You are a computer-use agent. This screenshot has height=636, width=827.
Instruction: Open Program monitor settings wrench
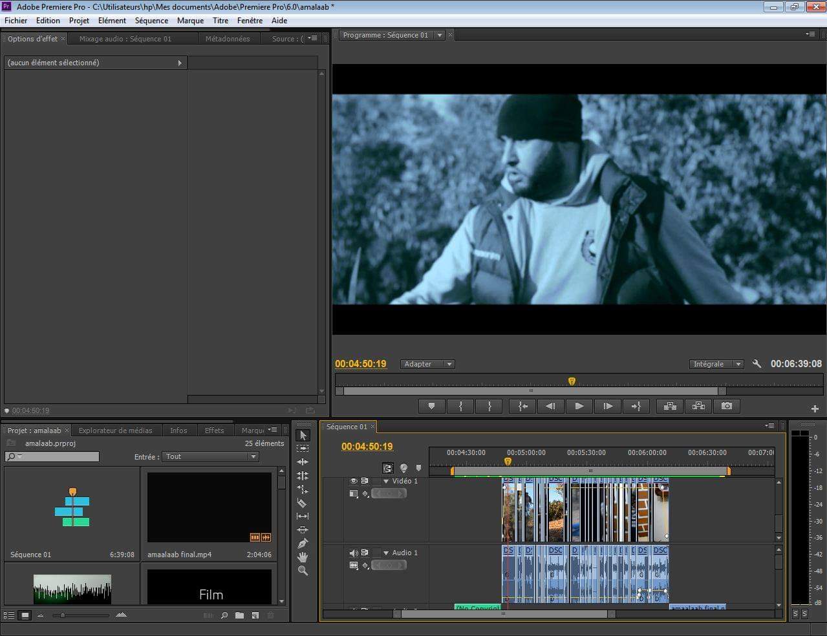pyautogui.click(x=757, y=364)
